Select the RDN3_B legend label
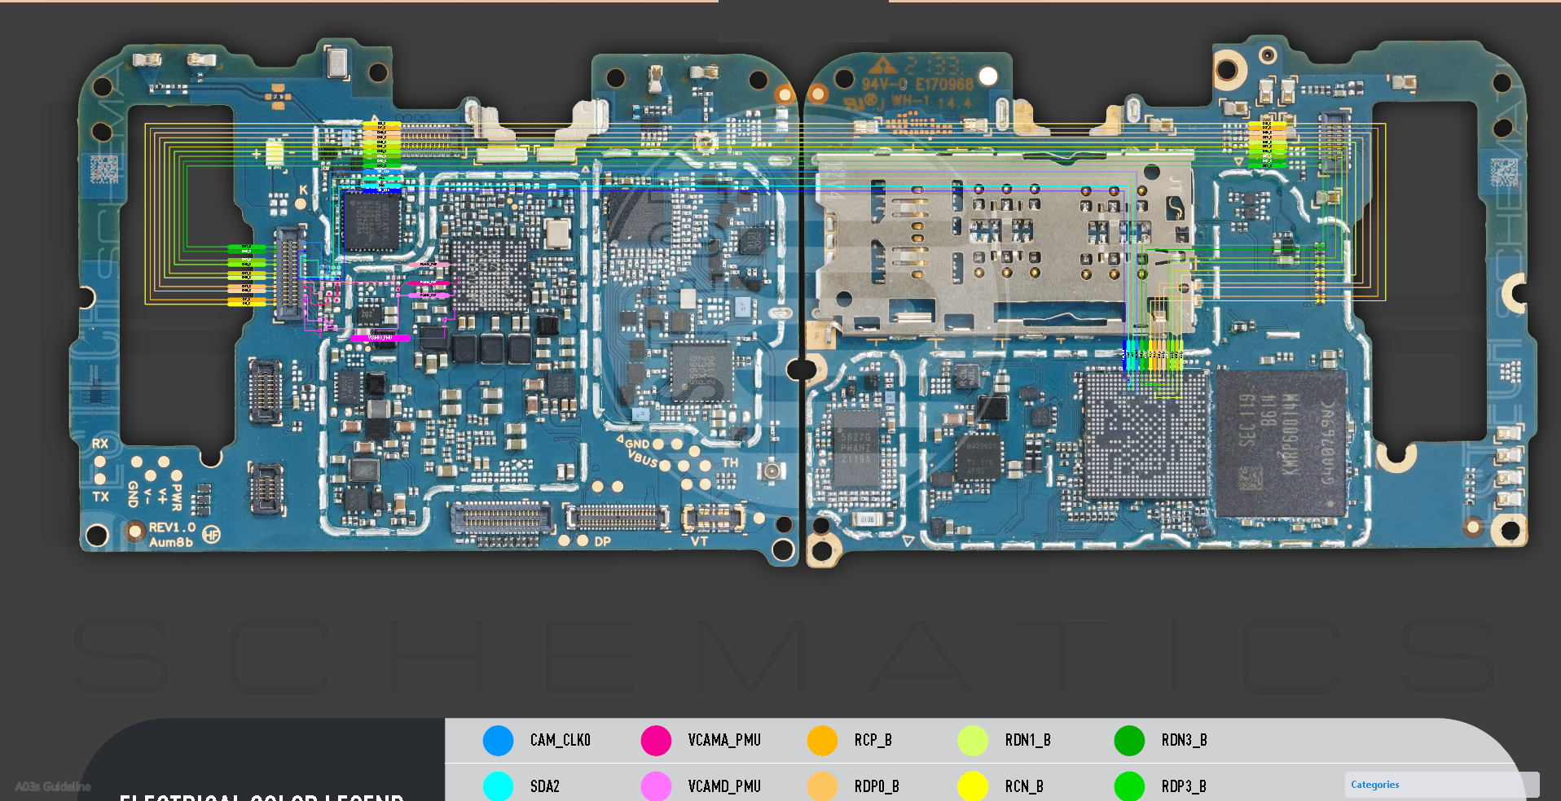Image resolution: width=1561 pixels, height=801 pixels. (x=1185, y=740)
